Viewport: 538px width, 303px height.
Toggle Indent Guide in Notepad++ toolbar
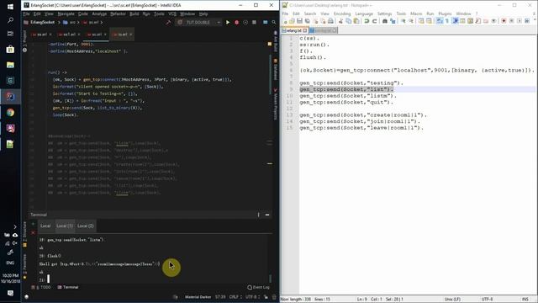tap(455, 21)
